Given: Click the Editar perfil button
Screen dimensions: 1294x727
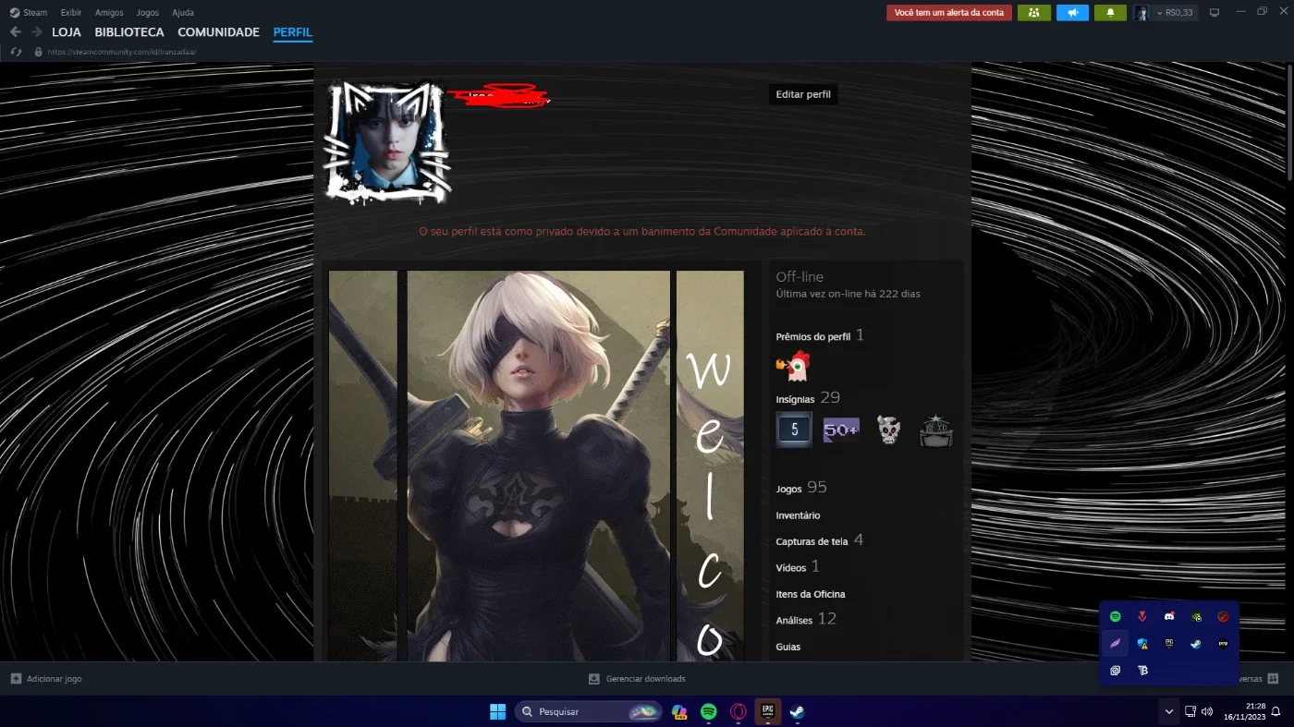Looking at the screenshot, I should [x=803, y=94].
